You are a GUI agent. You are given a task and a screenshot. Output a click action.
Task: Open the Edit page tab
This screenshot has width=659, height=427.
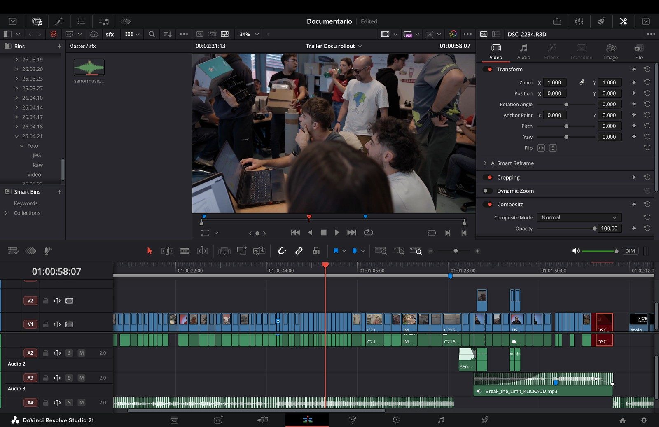pyautogui.click(x=307, y=420)
